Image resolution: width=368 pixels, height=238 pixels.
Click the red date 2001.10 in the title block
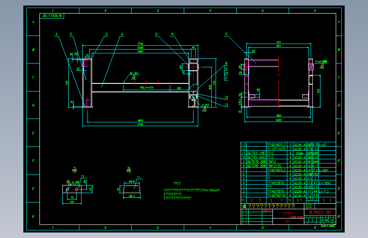point(267,210)
